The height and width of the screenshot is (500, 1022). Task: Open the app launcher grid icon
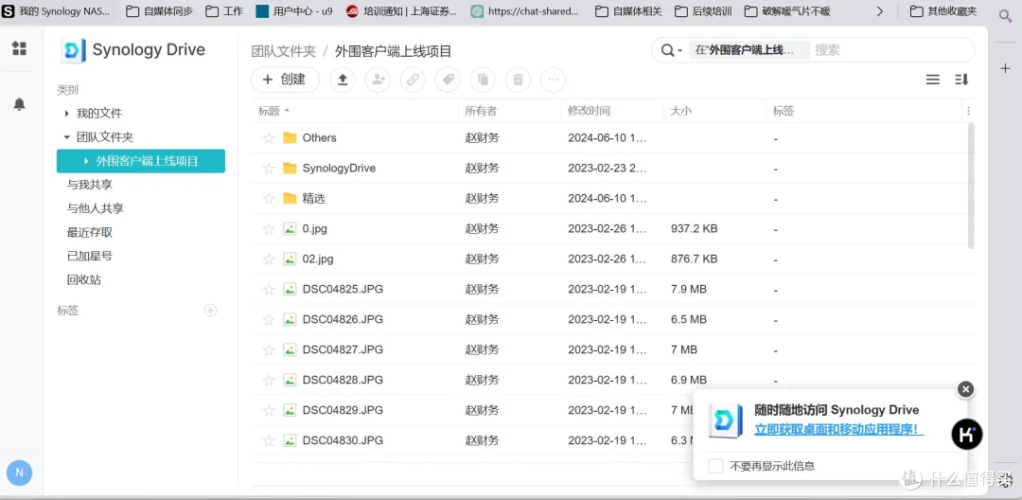tap(20, 48)
